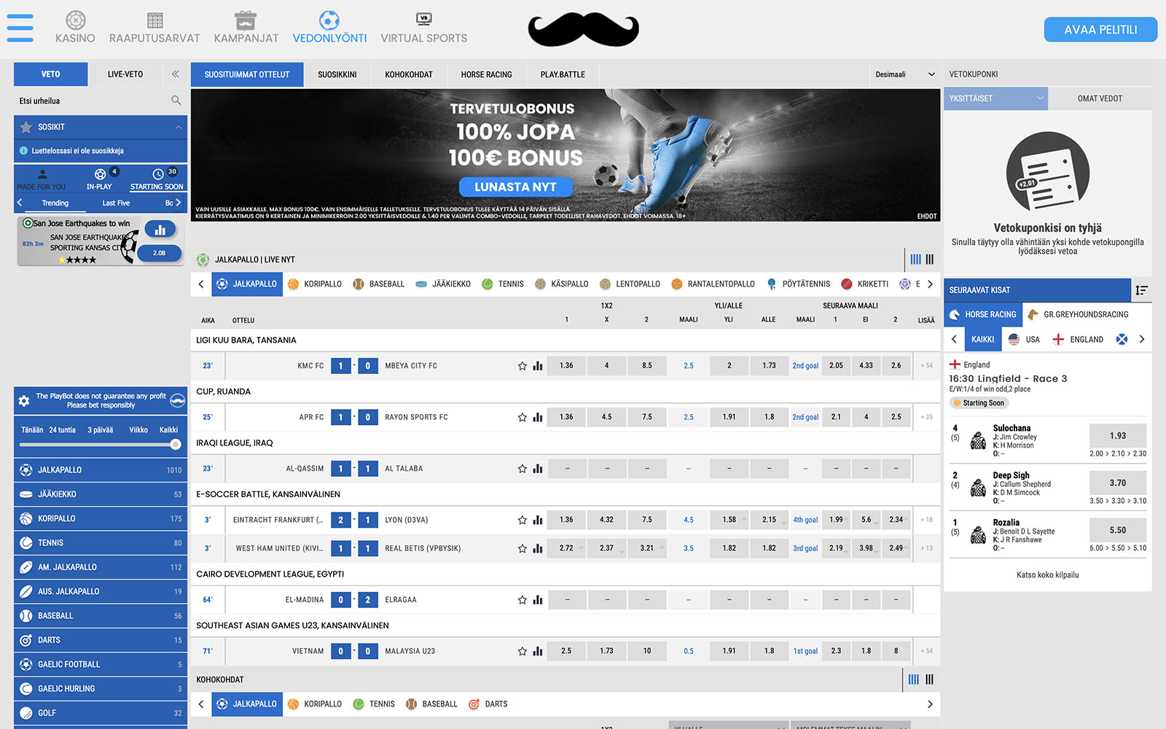Screen dimensions: 1166x729
Task: Collapse the Sosikit favorites section
Action: (179, 127)
